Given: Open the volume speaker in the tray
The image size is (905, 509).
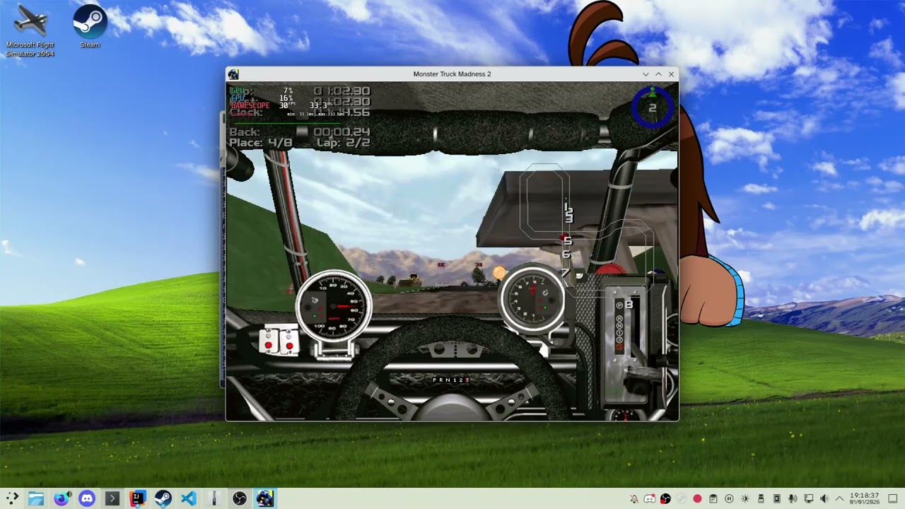Looking at the screenshot, I should [824, 499].
